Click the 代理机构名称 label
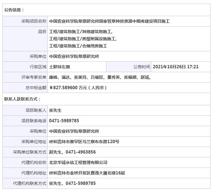214x192 pixels. [34, 162]
